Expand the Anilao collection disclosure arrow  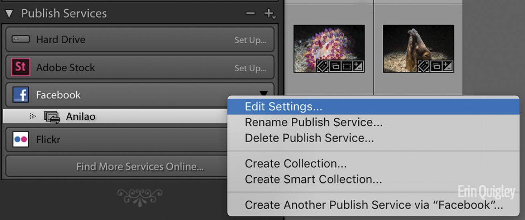point(33,117)
